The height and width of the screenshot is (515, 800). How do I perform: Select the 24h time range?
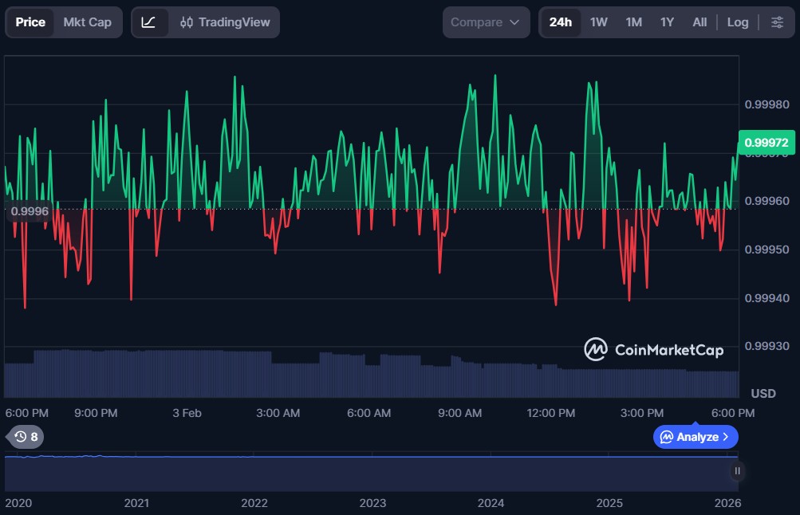(560, 22)
